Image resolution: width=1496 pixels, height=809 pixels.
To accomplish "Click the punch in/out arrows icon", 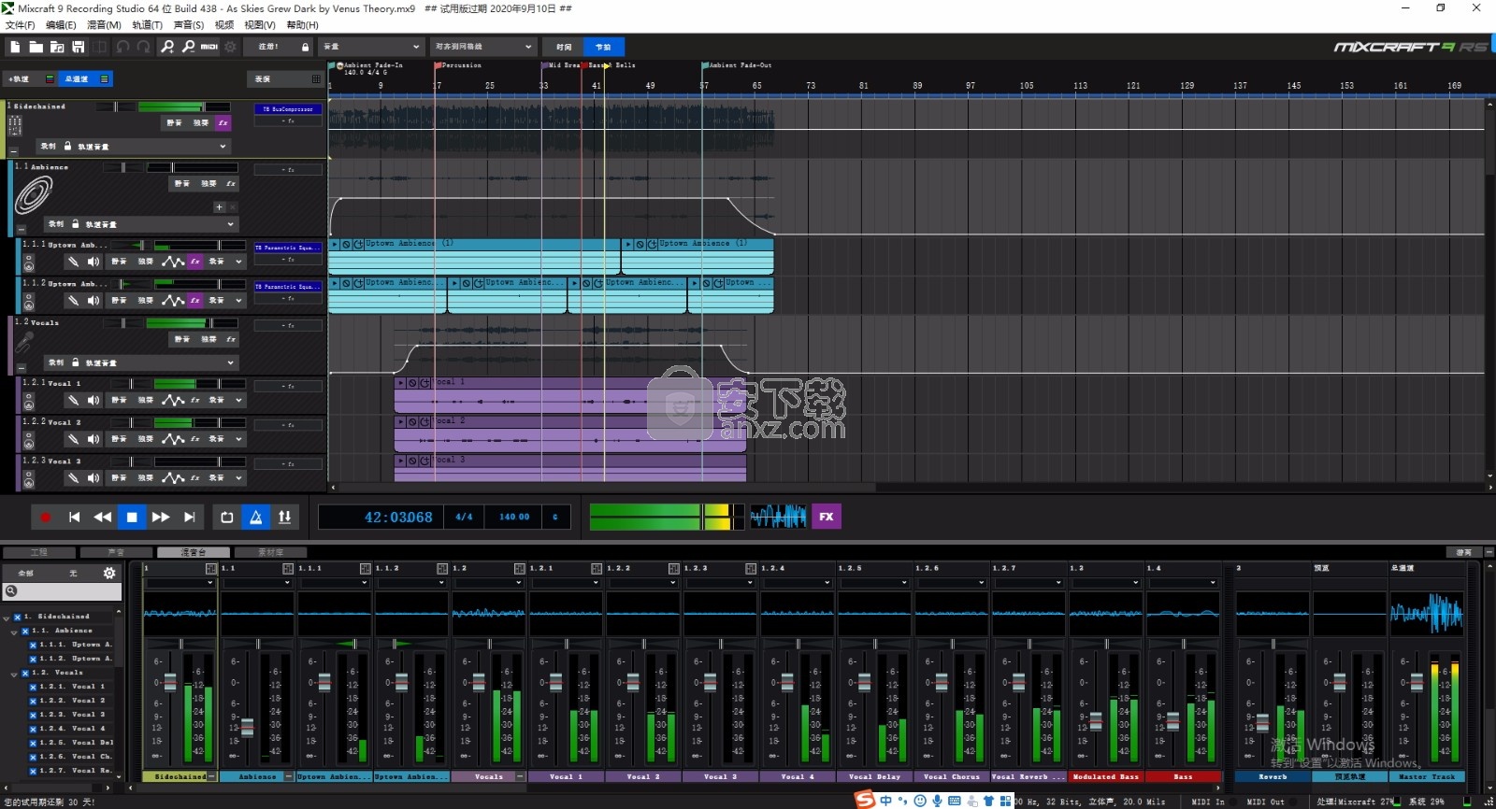I will pos(285,517).
